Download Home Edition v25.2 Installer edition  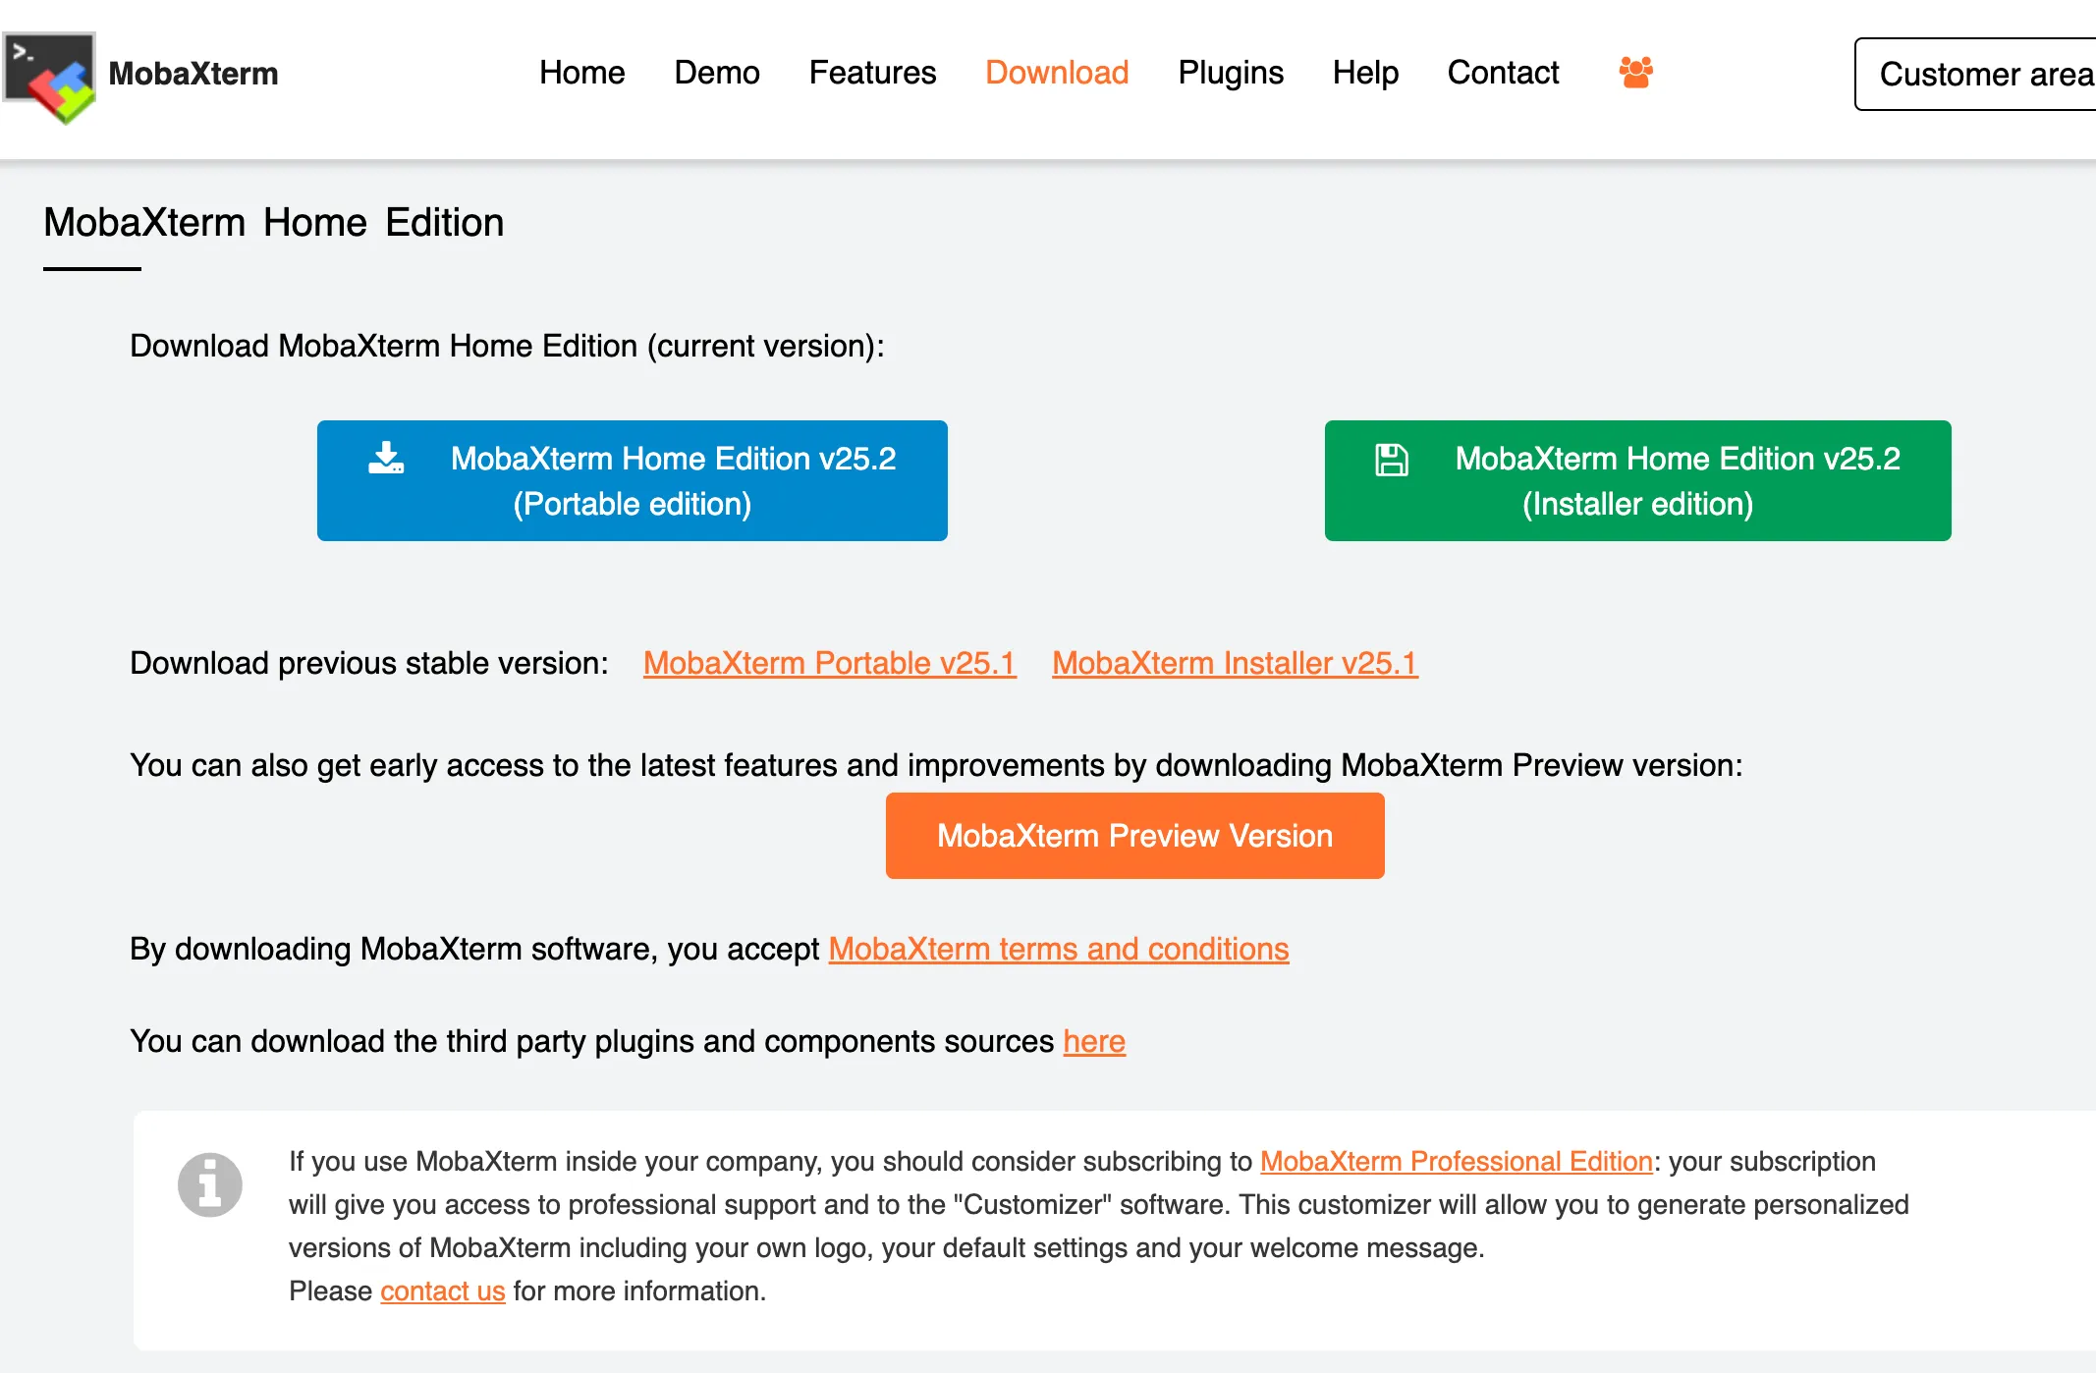click(1637, 481)
